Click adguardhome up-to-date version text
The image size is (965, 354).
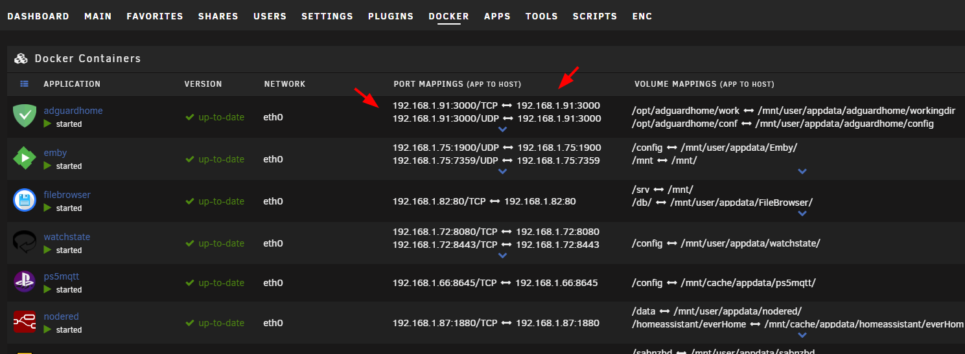[222, 117]
